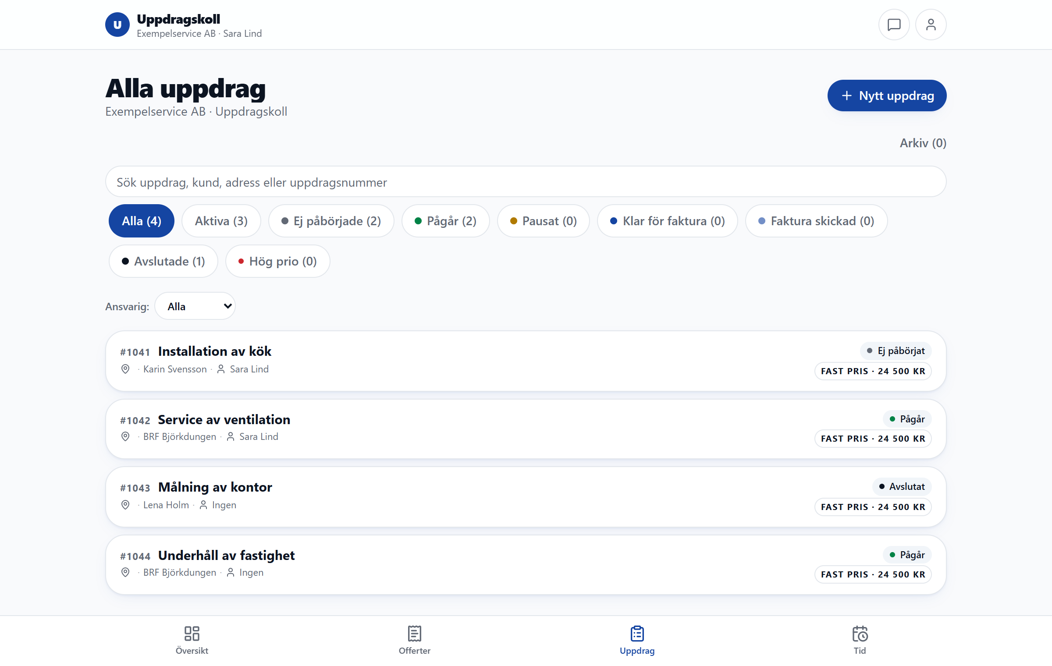
Task: Click Pågår badge on job #1044
Action: 907,555
